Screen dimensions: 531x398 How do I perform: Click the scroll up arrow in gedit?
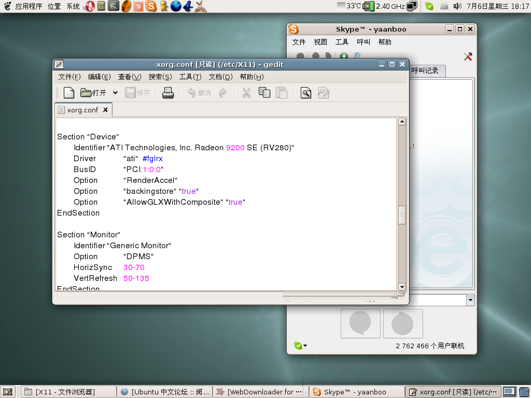click(x=402, y=121)
